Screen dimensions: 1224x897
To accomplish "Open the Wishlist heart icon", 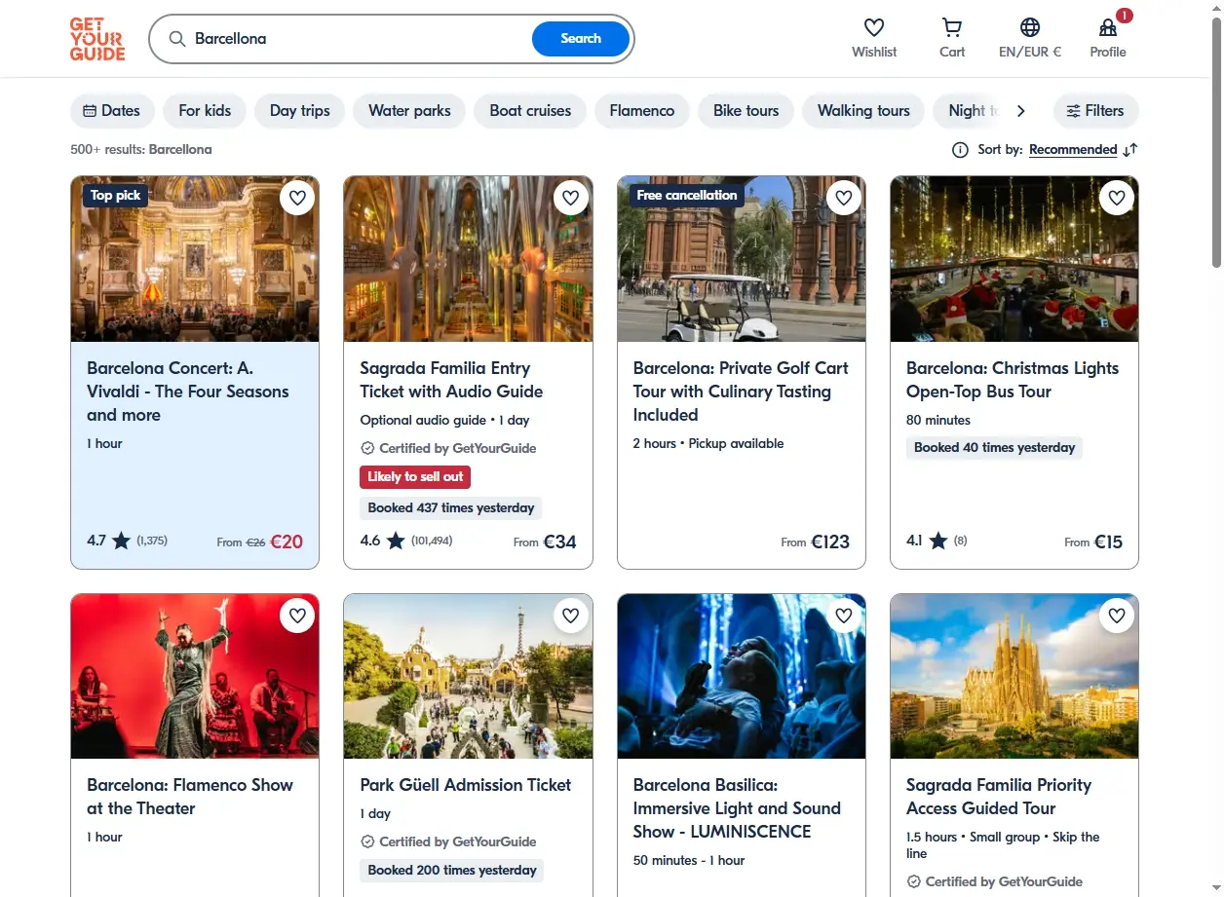I will (x=874, y=27).
